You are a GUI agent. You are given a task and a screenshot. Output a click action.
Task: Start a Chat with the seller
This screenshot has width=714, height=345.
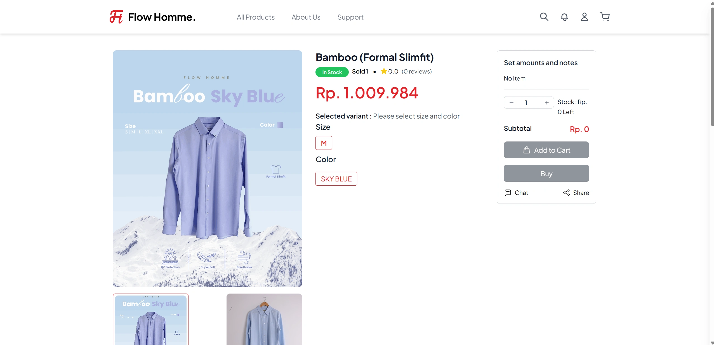coord(516,193)
